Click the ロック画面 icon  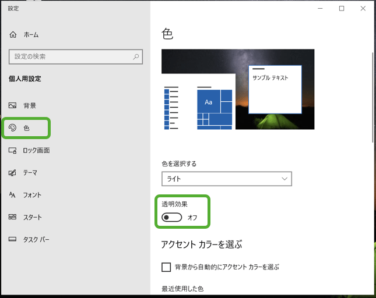[12, 150]
